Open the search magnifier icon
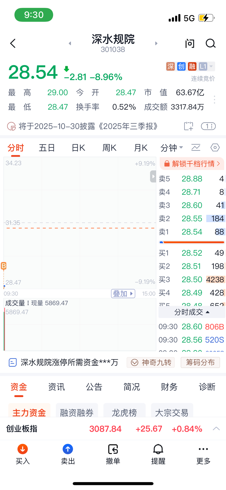Screen dimensions: 226x490 (x=210, y=44)
